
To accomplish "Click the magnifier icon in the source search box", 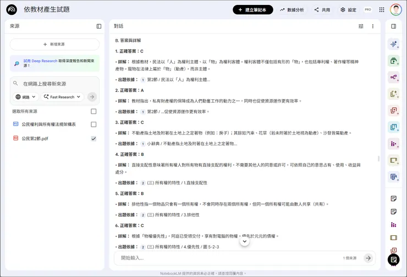I will click(15, 83).
